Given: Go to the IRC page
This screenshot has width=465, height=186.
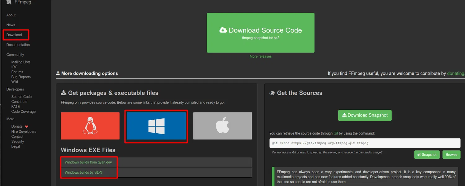Looking at the screenshot, I should [x=14, y=67].
